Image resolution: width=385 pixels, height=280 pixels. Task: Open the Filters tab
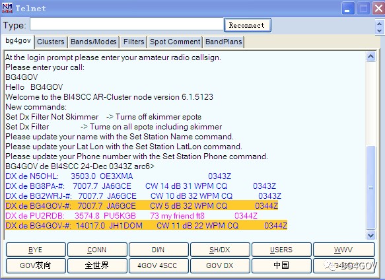pos(133,42)
